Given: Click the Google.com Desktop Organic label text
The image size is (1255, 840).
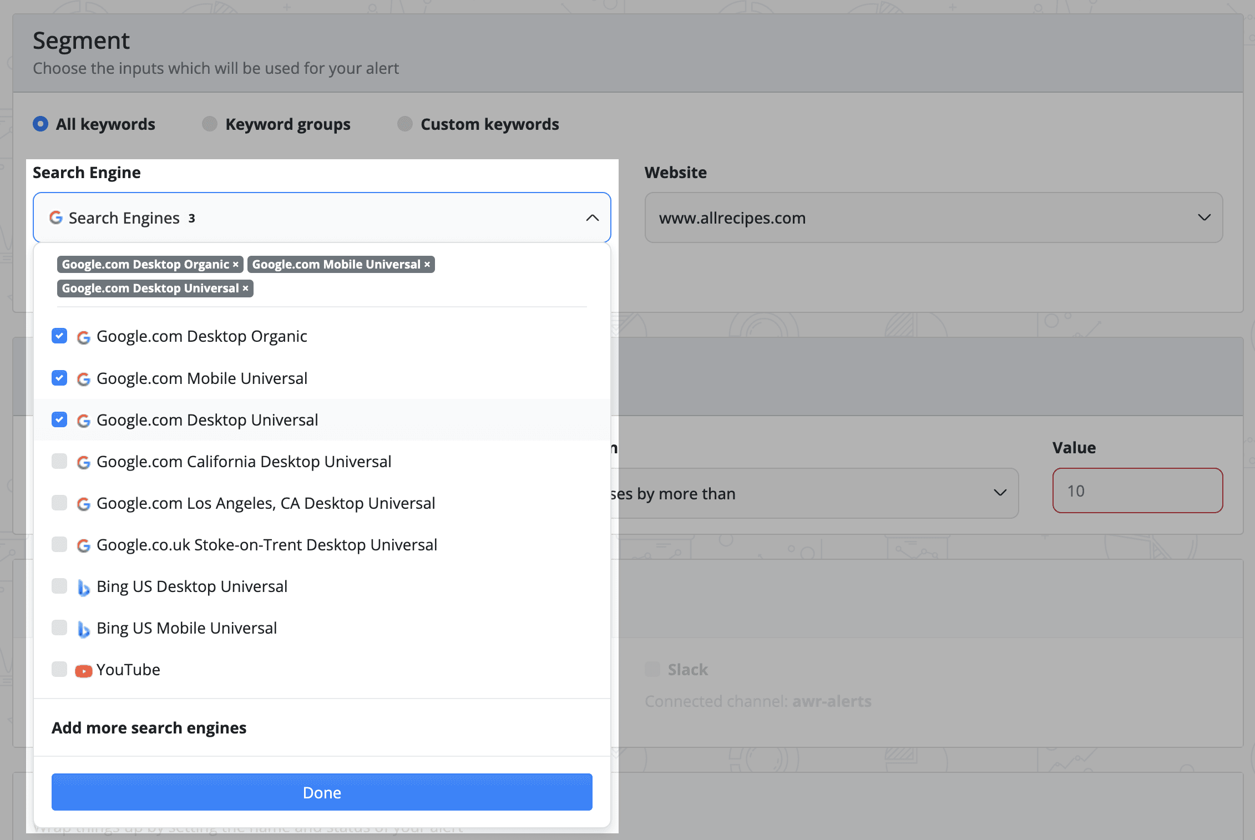Looking at the screenshot, I should 202,336.
